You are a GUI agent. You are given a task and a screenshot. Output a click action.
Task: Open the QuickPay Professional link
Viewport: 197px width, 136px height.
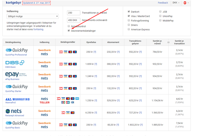pyautogui.click(x=16, y=55)
